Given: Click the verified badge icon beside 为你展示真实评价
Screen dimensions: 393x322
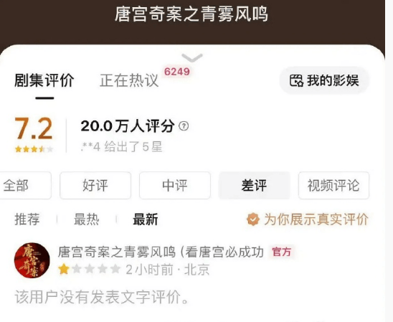Looking at the screenshot, I should [x=253, y=219].
